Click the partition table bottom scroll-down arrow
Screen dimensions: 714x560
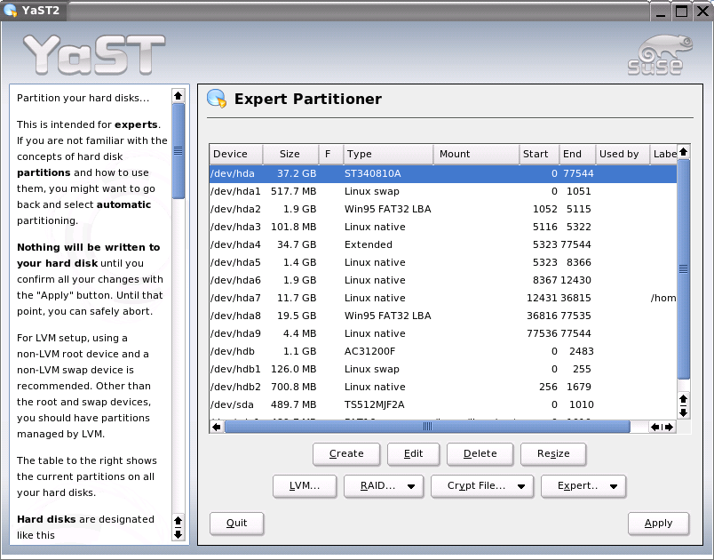point(683,412)
